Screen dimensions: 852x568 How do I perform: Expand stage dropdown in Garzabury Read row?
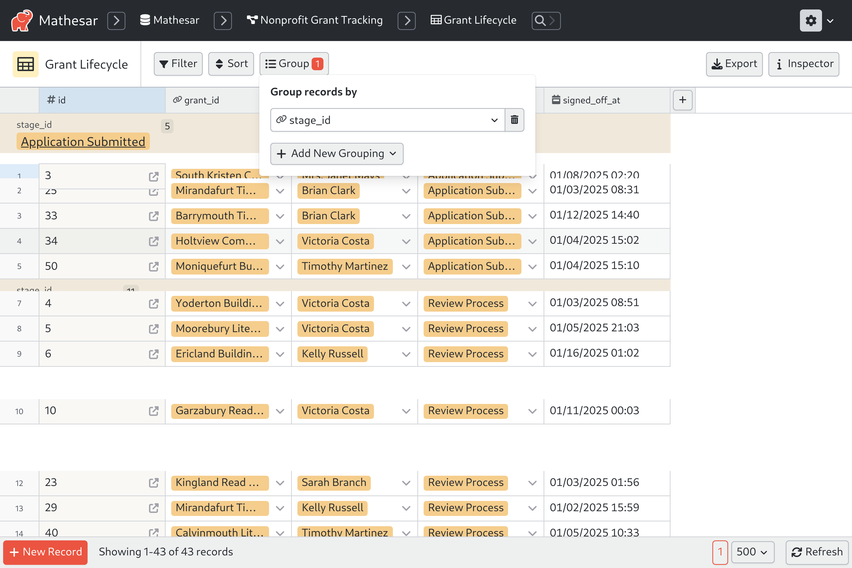[532, 411]
